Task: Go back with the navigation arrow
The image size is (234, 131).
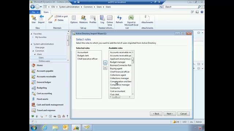Action: tap(33, 7)
